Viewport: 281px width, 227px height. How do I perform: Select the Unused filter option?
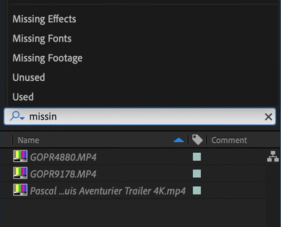(x=29, y=77)
